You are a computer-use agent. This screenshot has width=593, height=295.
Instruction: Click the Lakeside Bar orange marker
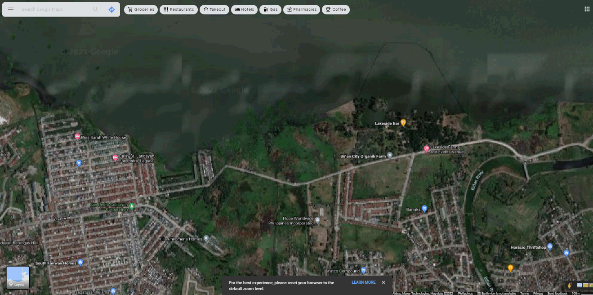coord(403,122)
